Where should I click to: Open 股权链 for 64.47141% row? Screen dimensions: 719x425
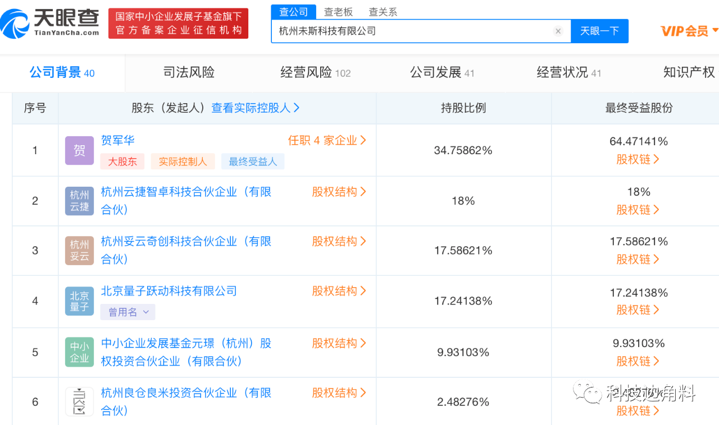coord(638,159)
